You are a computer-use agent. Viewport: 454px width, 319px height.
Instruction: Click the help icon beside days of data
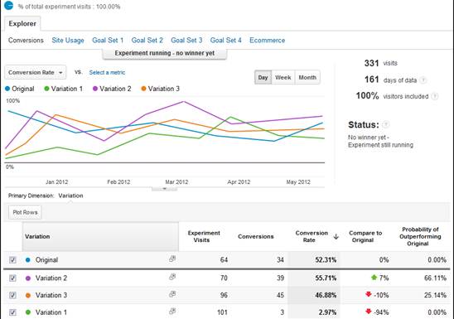423,80
